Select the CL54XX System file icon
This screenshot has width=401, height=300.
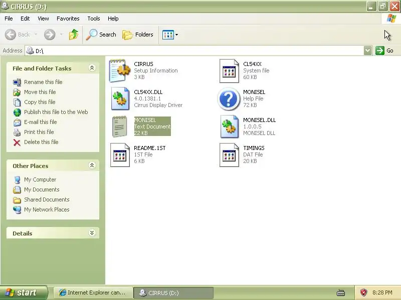229,71
